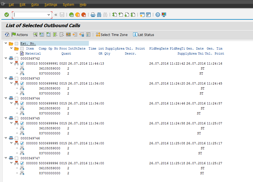Select the call number 0000349746

coord(30,139)
